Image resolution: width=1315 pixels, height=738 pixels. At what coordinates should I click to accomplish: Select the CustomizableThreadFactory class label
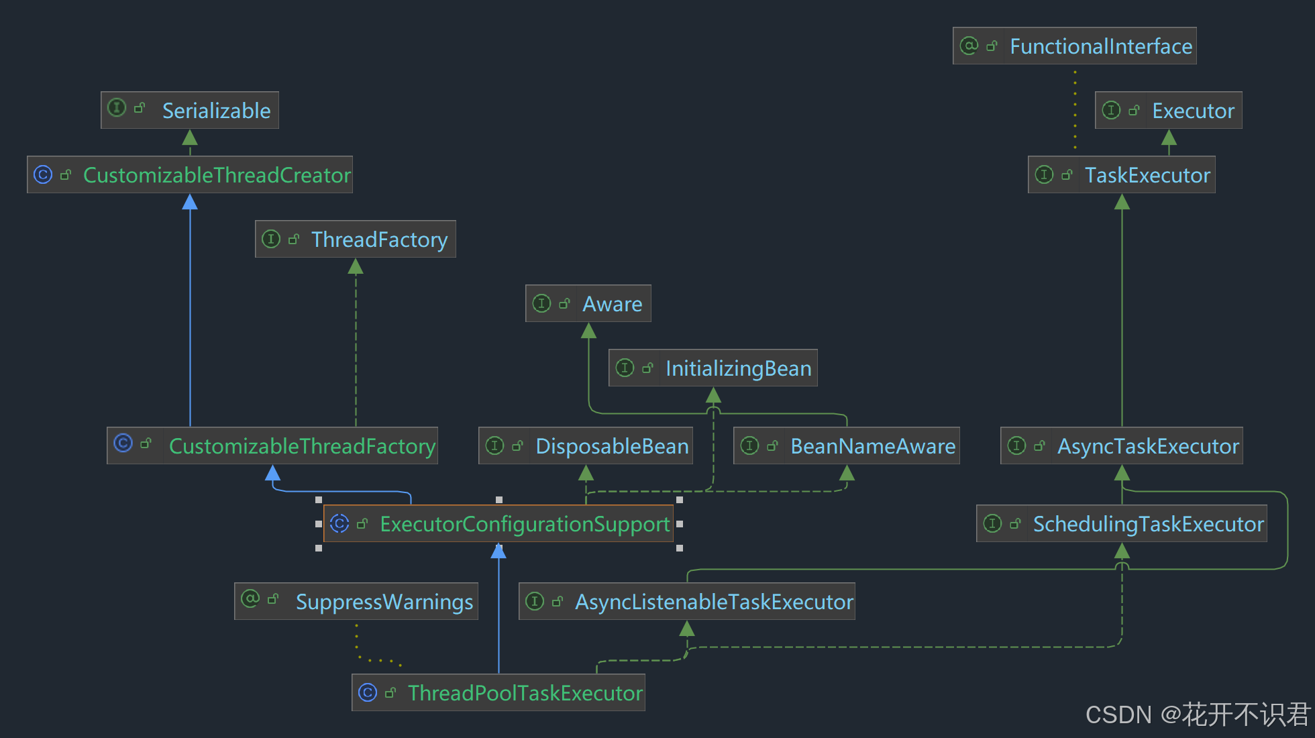pyautogui.click(x=302, y=446)
